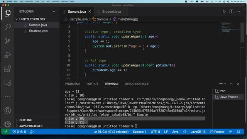Screen dimensions: 247x139
Task: Open Explorer views and more actions ellipsis
Action: tap(53, 12)
